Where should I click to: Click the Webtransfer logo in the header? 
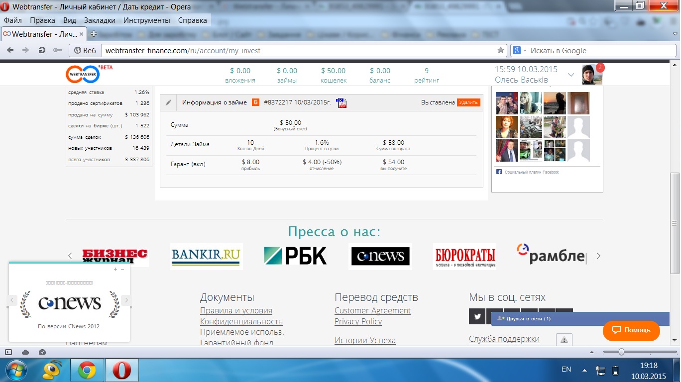click(83, 74)
